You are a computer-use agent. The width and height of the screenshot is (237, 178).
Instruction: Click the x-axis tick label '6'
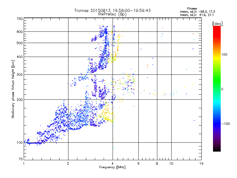[x=138, y=163]
